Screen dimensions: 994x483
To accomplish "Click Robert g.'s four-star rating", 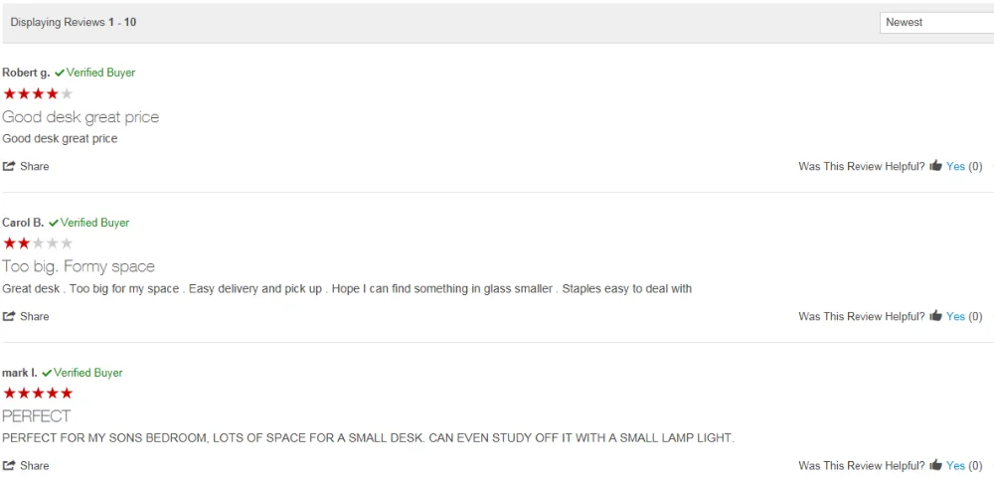I will pyautogui.click(x=38, y=93).
